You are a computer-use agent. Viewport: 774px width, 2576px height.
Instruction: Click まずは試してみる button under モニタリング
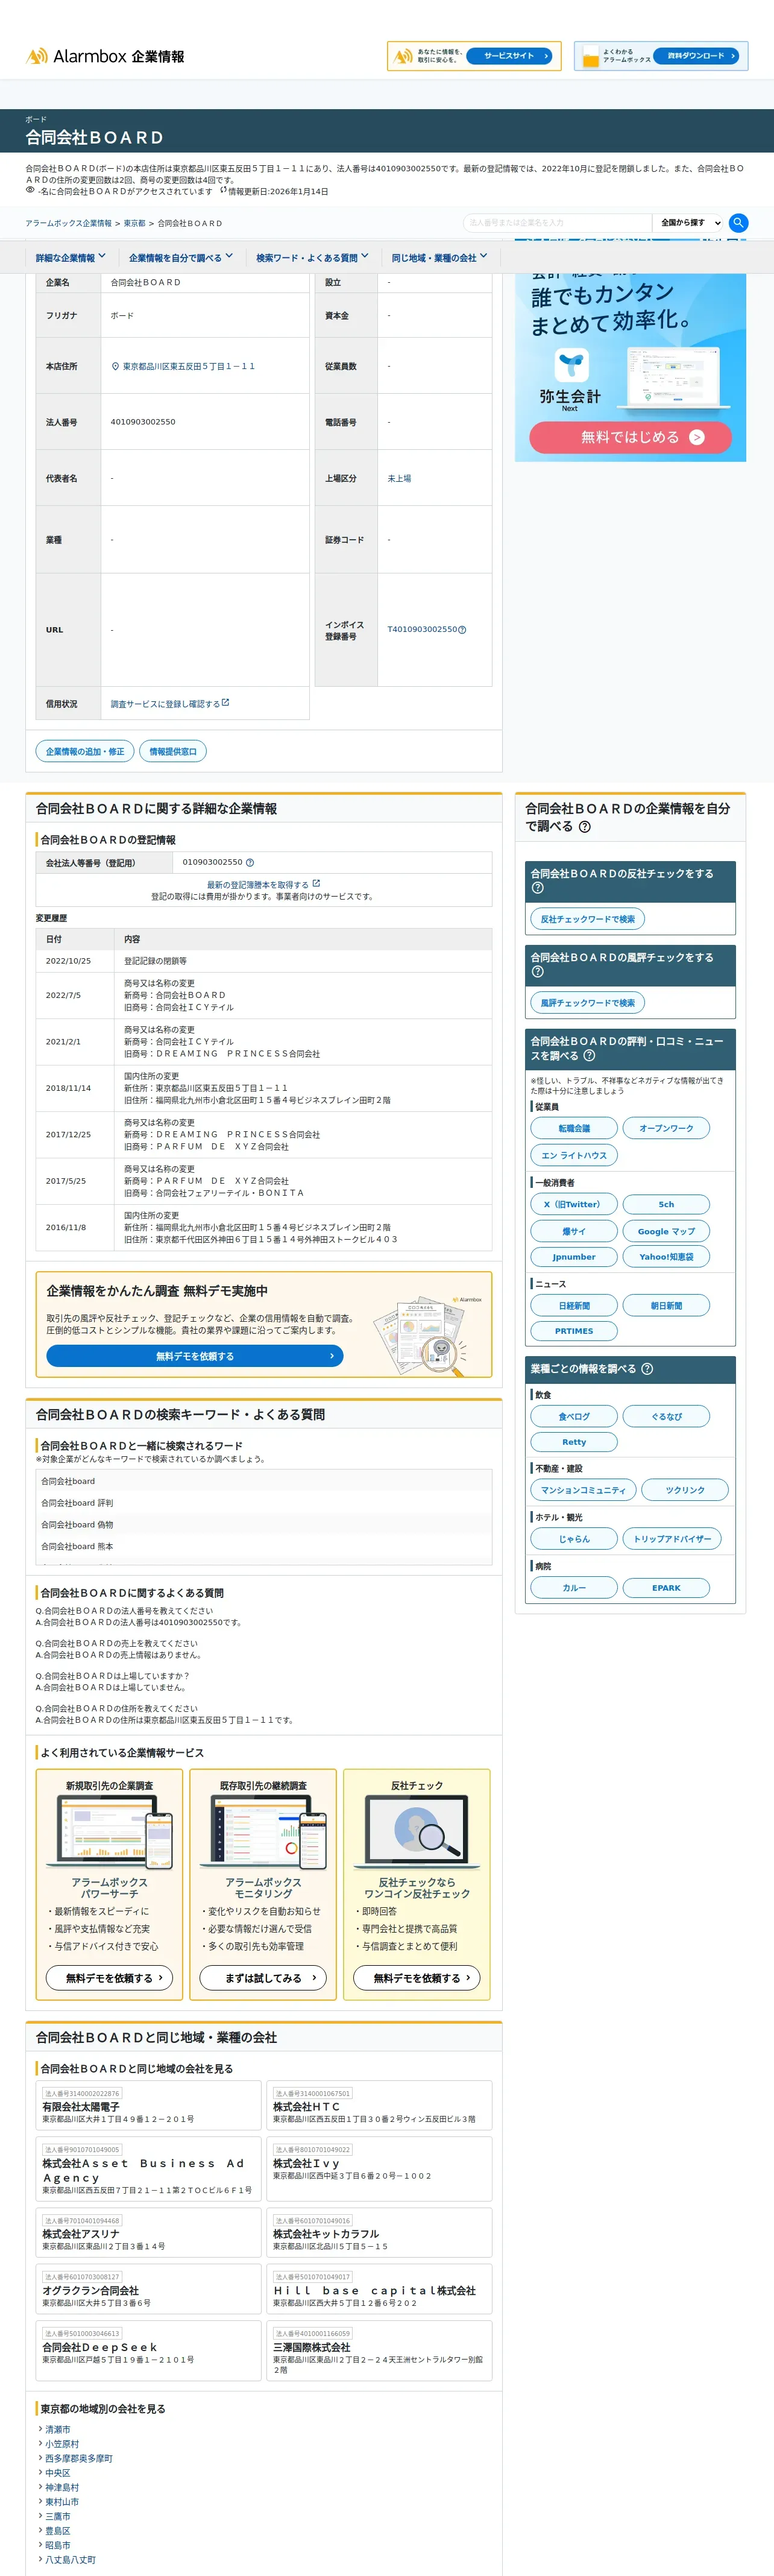263,1978
